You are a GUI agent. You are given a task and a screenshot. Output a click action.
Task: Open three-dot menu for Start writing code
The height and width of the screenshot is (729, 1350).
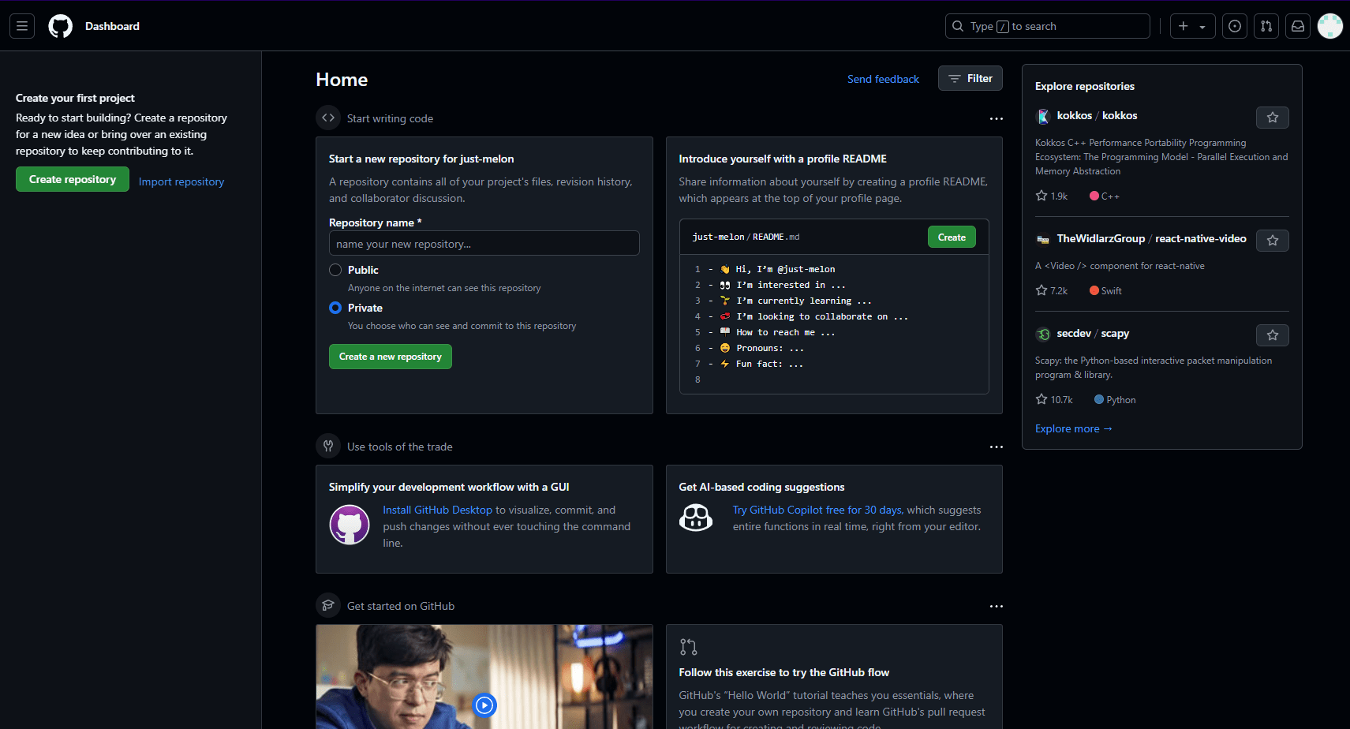997,118
